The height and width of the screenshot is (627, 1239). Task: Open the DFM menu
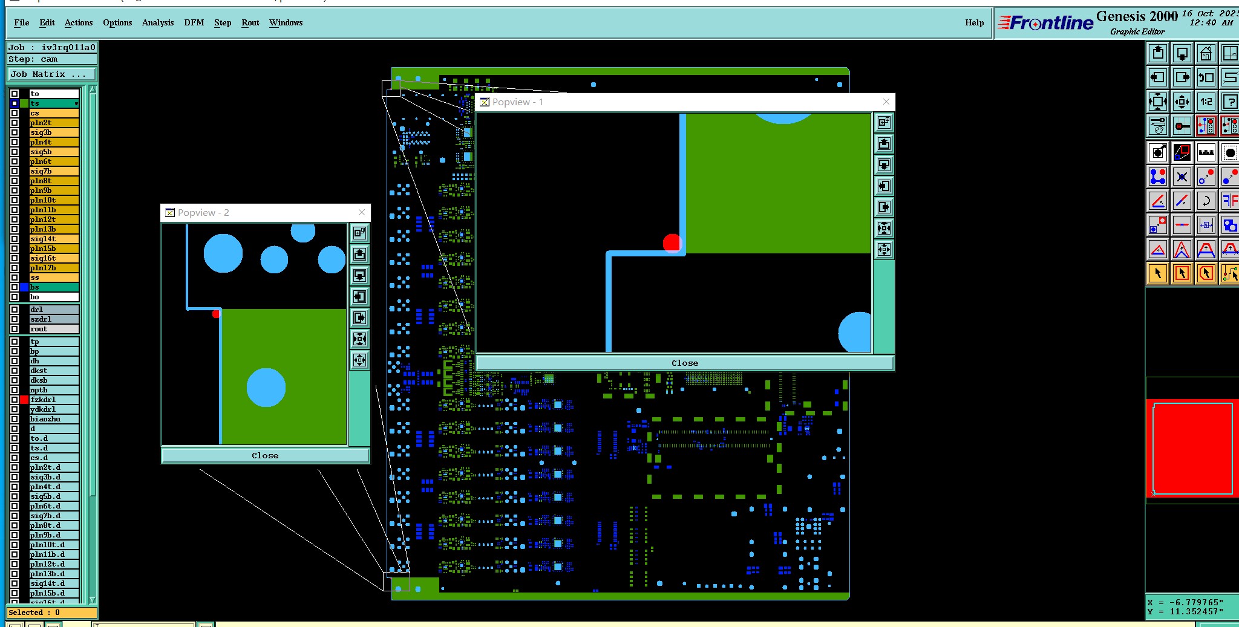point(194,22)
